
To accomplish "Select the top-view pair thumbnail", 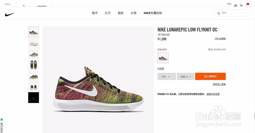I will (33, 65).
